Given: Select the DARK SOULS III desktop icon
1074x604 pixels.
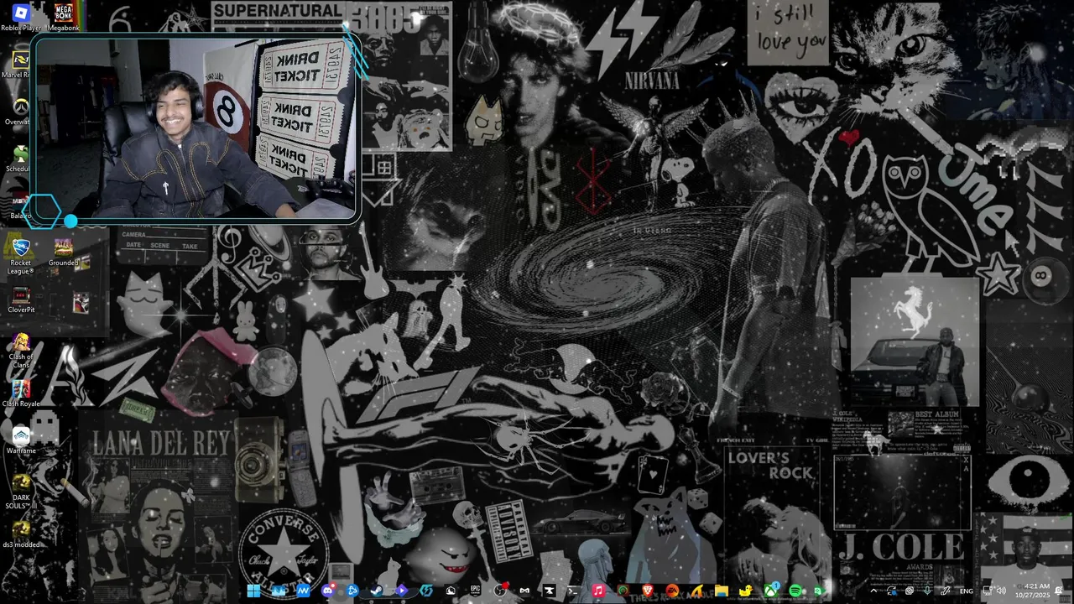Looking at the screenshot, I should [x=21, y=492].
